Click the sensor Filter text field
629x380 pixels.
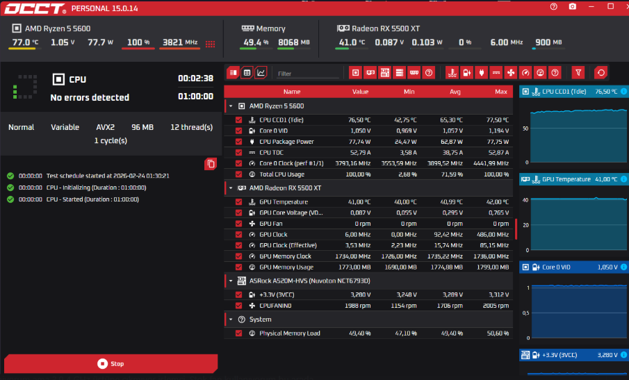click(308, 74)
